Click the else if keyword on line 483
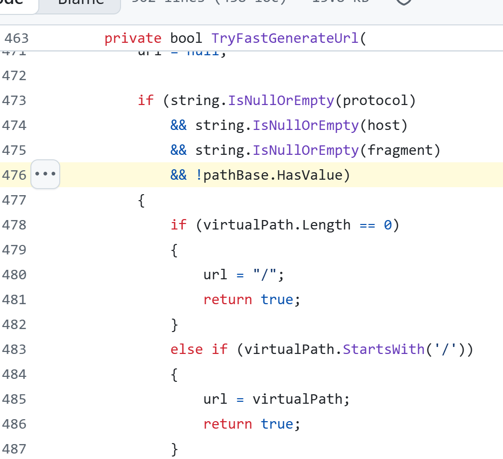The height and width of the screenshot is (459, 503). coord(199,349)
